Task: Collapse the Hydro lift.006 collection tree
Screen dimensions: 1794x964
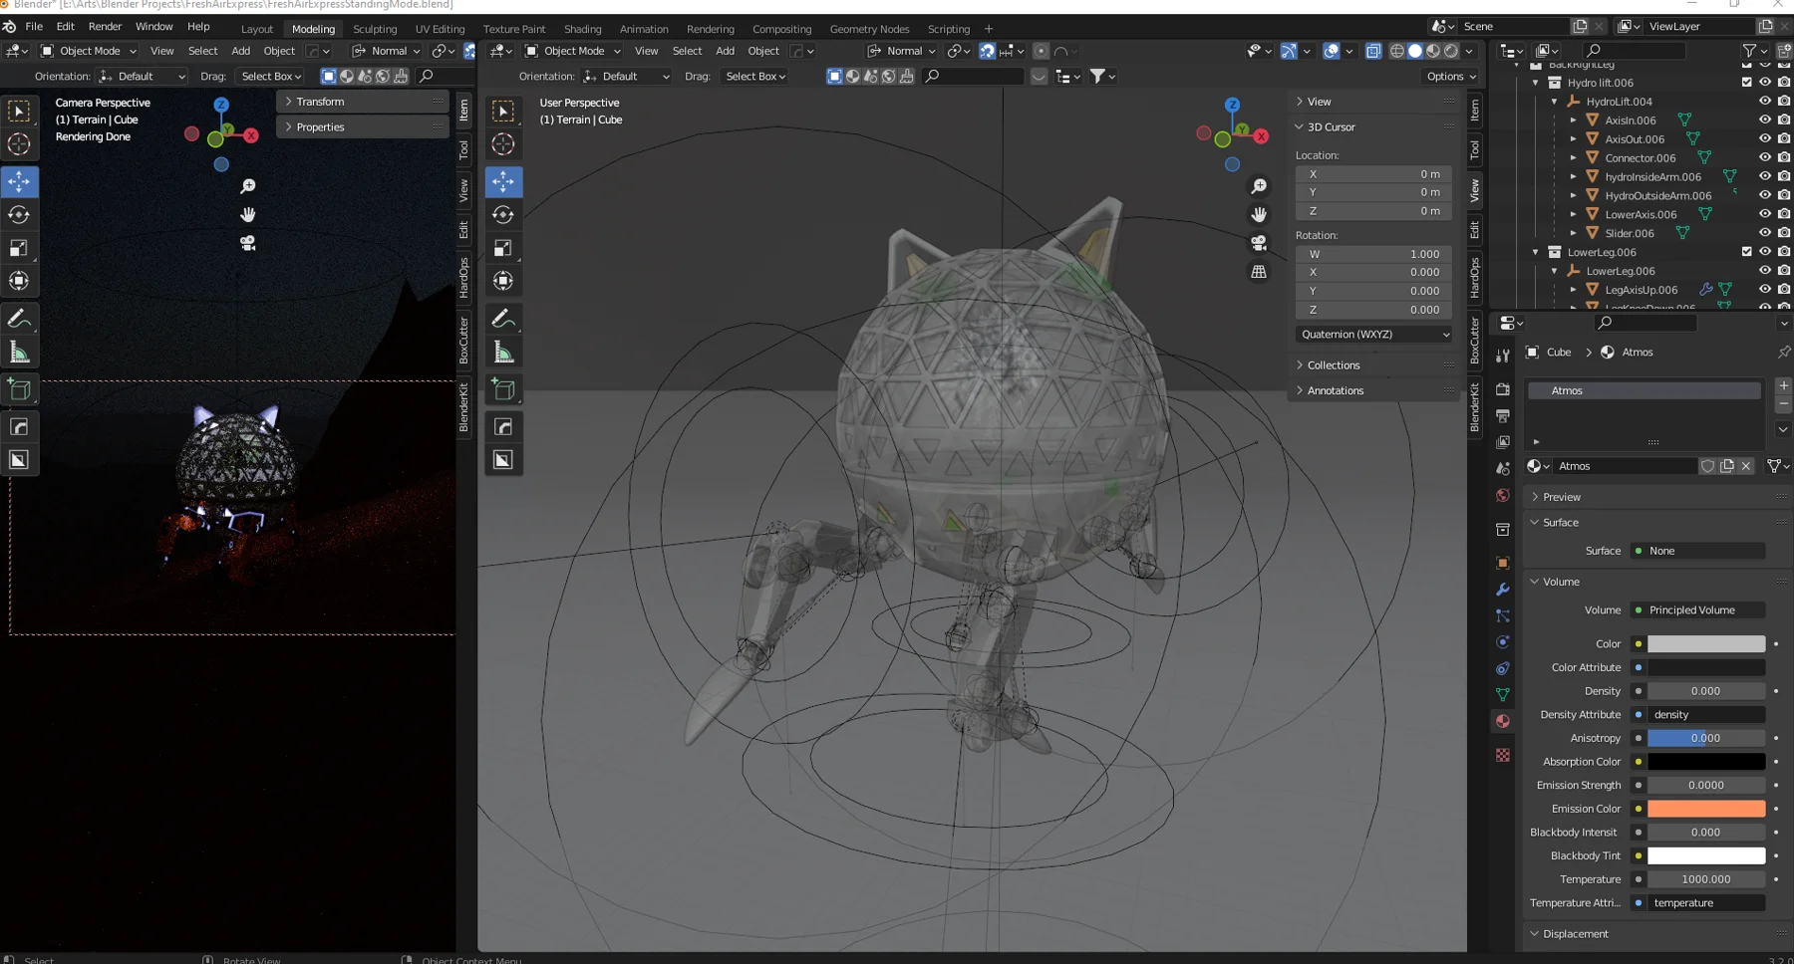Action: pos(1536,83)
